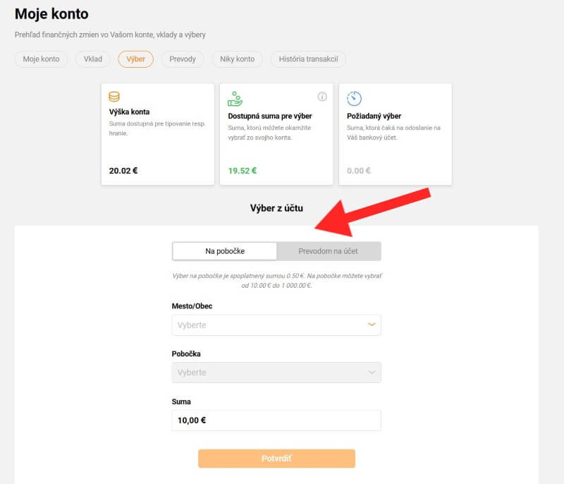This screenshot has height=484, width=564.
Task: Click the Moje konto page heading
Action: coord(51,14)
